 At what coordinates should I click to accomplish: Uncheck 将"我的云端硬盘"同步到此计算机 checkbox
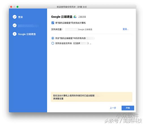coord(53,23)
